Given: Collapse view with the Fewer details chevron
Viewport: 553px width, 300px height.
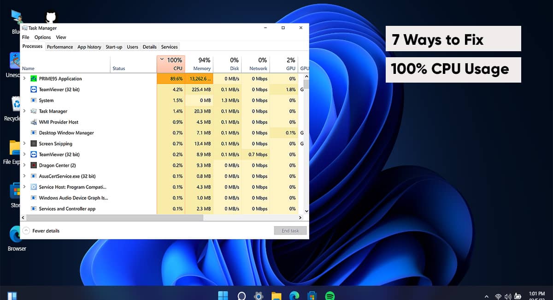Looking at the screenshot, I should (26, 231).
